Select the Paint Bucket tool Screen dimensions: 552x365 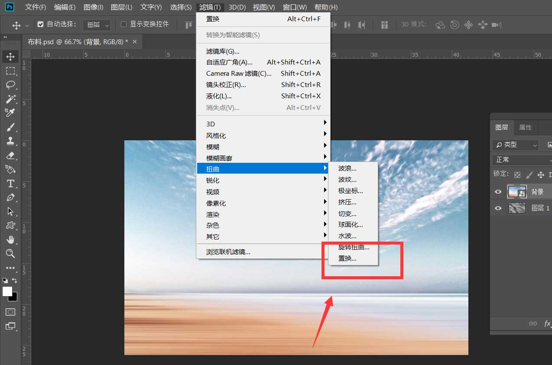click(x=10, y=169)
